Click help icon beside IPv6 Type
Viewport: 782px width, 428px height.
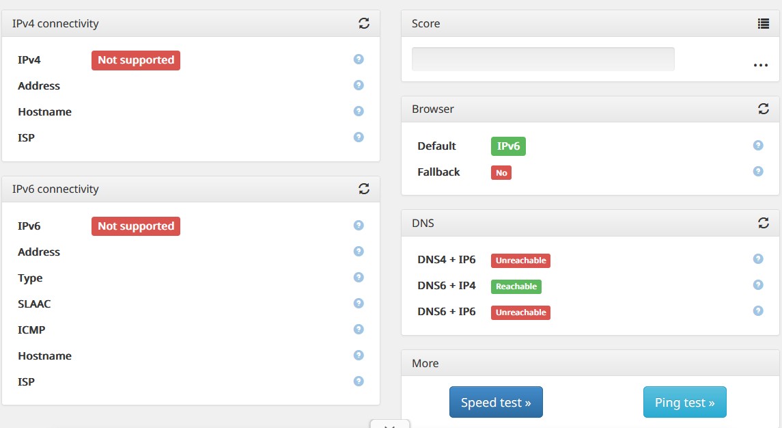point(359,278)
